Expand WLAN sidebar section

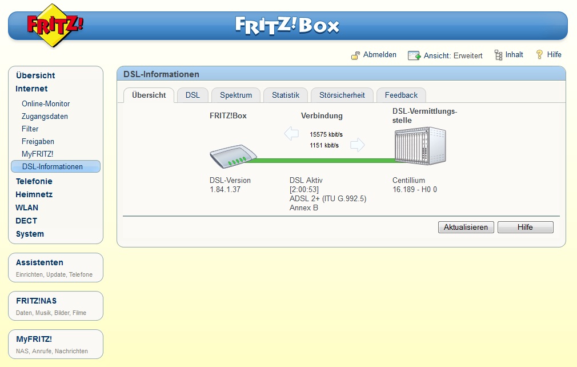pos(26,208)
